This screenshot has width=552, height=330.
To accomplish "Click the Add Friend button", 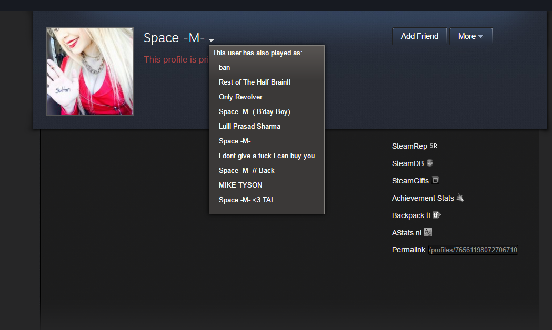I will tap(419, 36).
